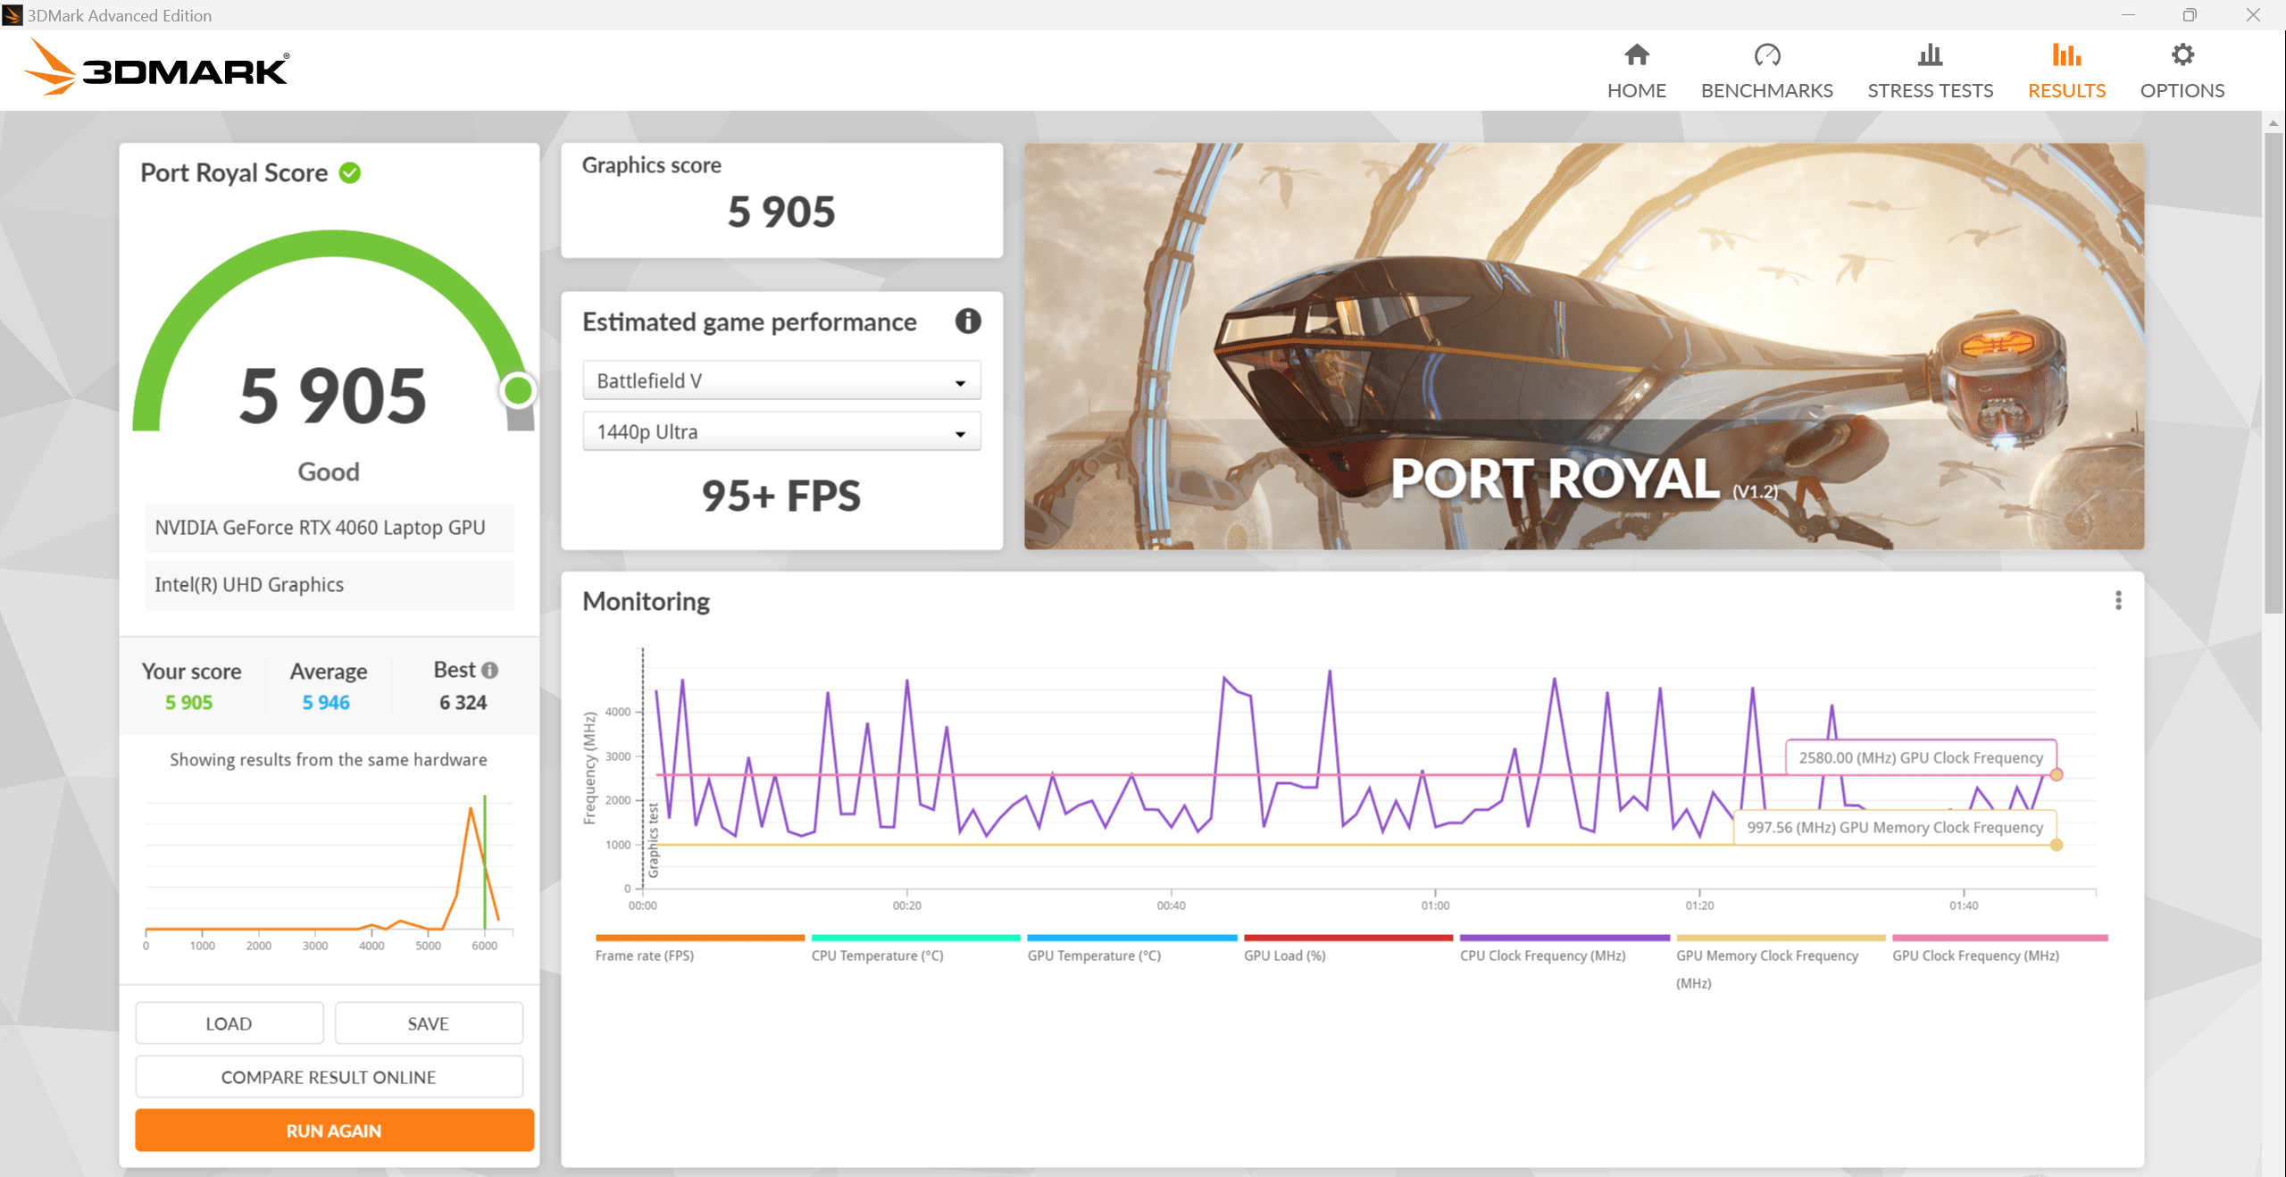Switch to the Results tab
2286x1177 pixels.
[2066, 70]
